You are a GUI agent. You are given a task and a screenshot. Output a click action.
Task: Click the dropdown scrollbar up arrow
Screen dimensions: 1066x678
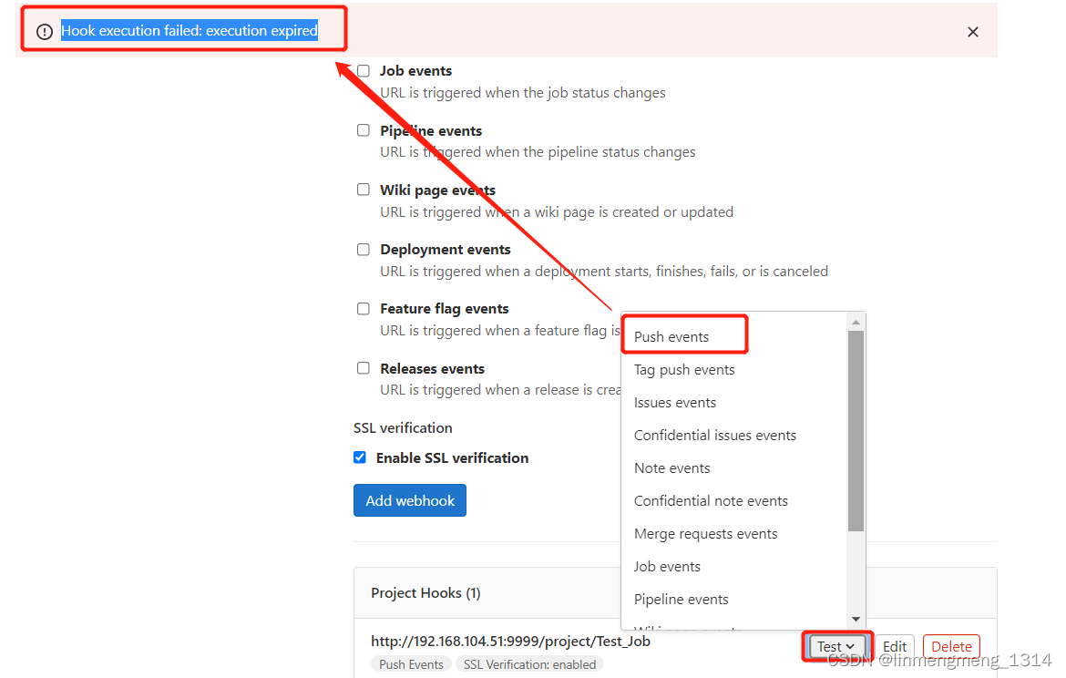pos(856,322)
